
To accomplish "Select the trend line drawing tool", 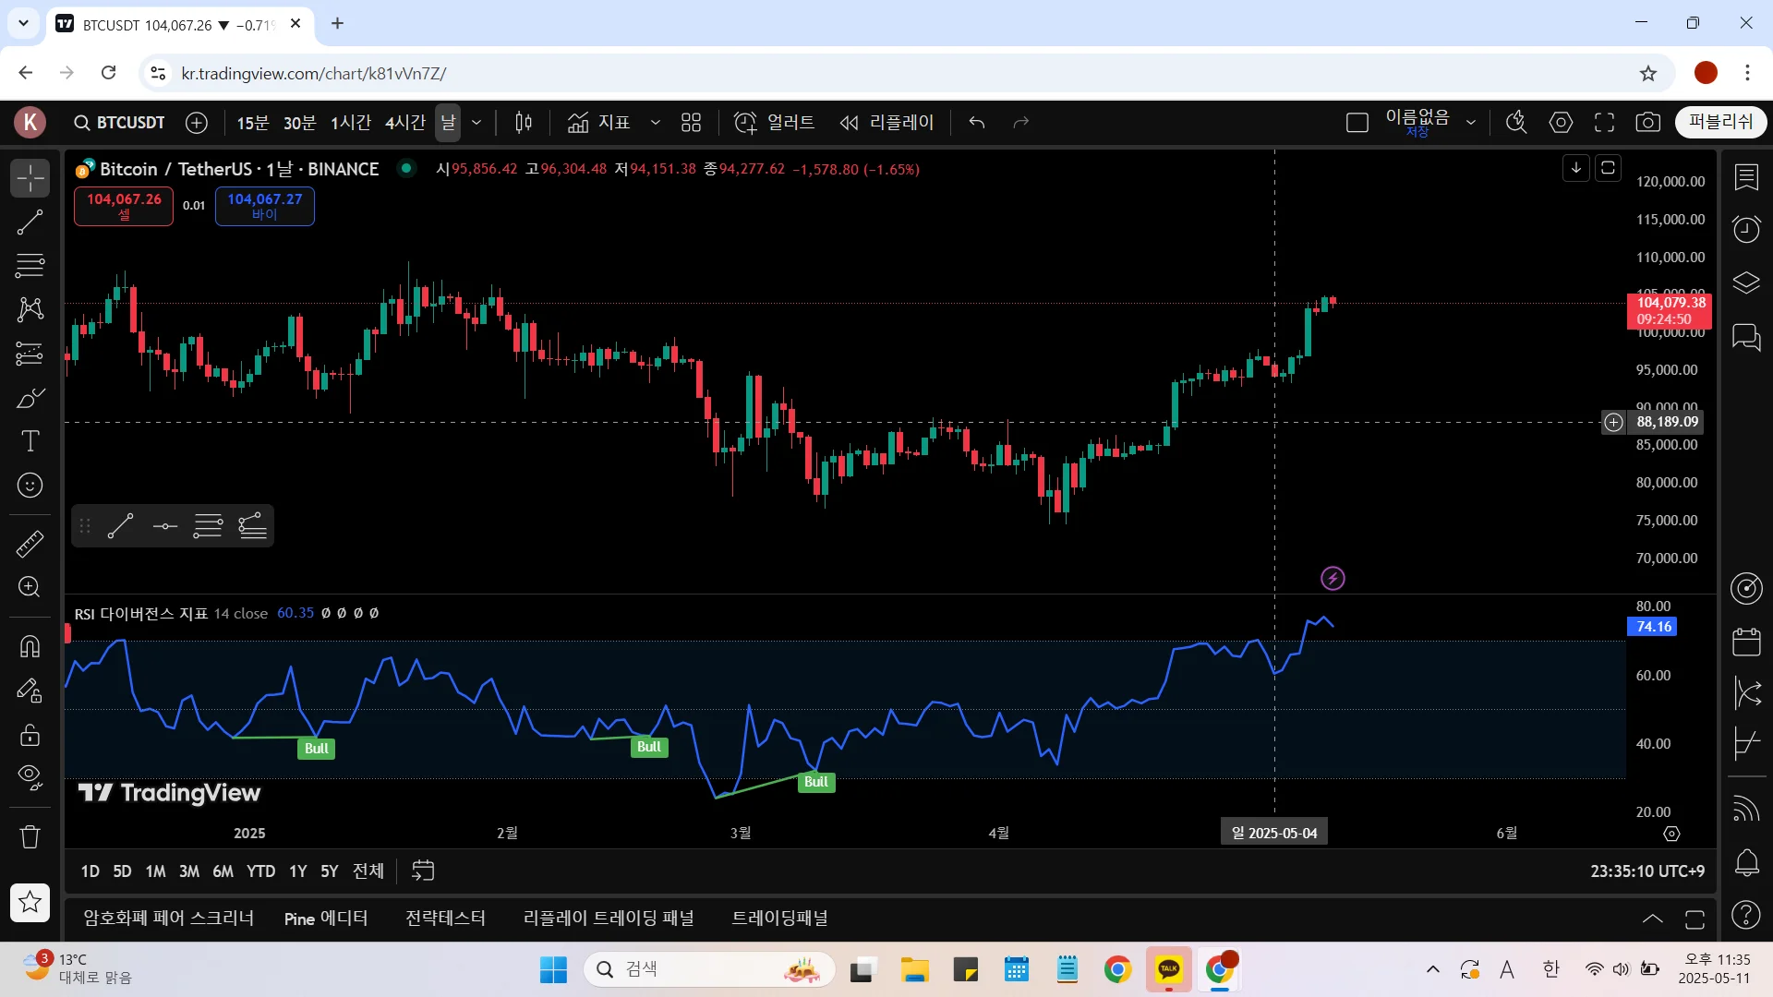I will [30, 222].
